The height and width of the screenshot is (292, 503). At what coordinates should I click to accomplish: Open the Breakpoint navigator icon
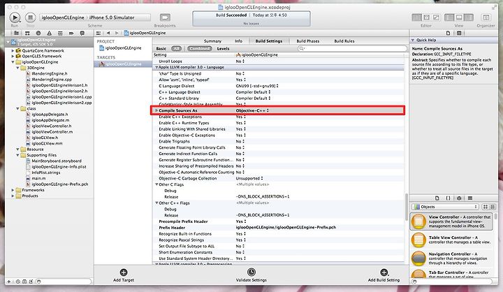tap(71, 33)
